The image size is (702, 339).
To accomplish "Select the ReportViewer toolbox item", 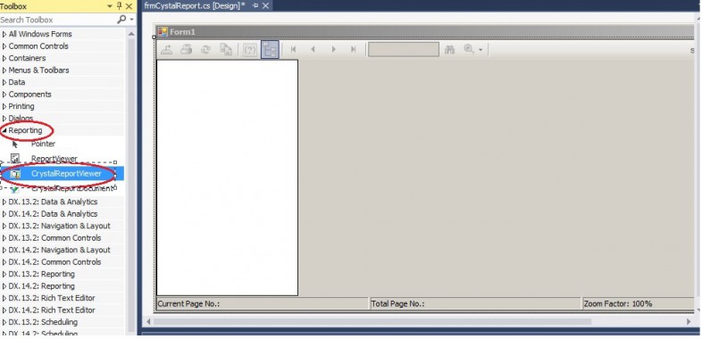I will pyautogui.click(x=63, y=159).
